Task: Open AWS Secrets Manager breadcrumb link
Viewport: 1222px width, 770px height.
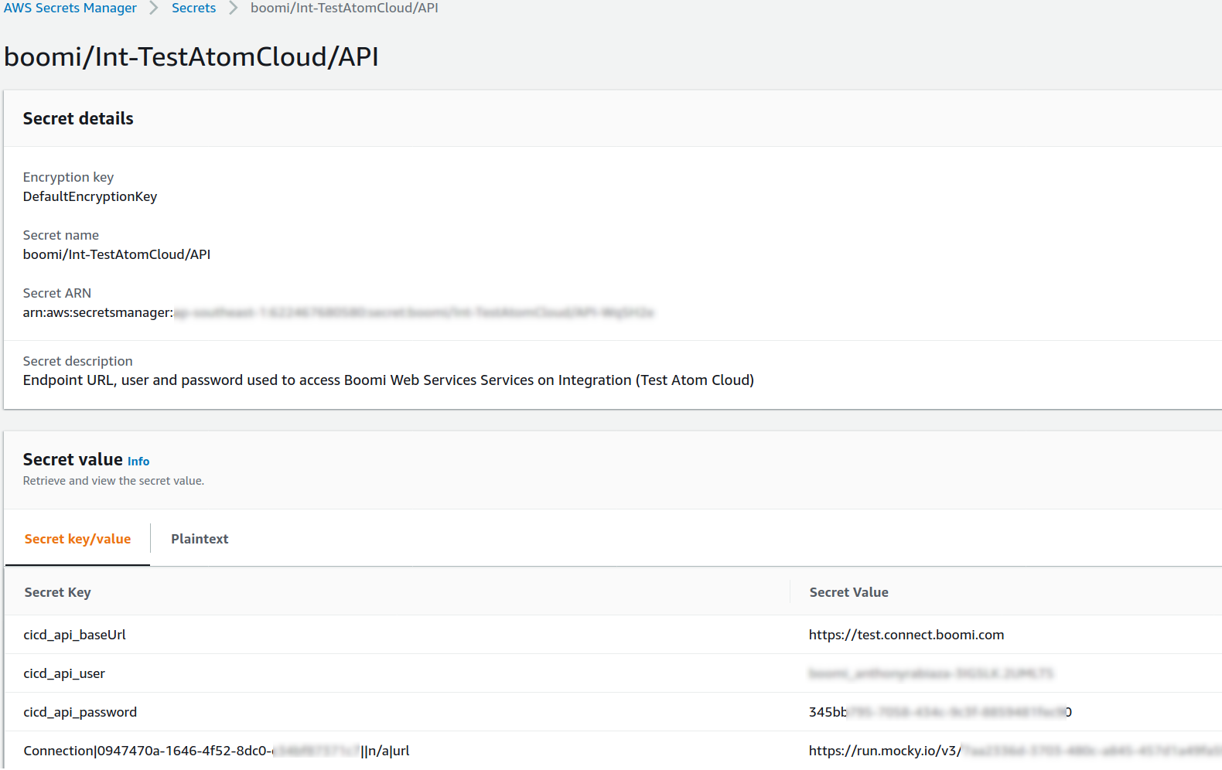Action: pos(70,8)
